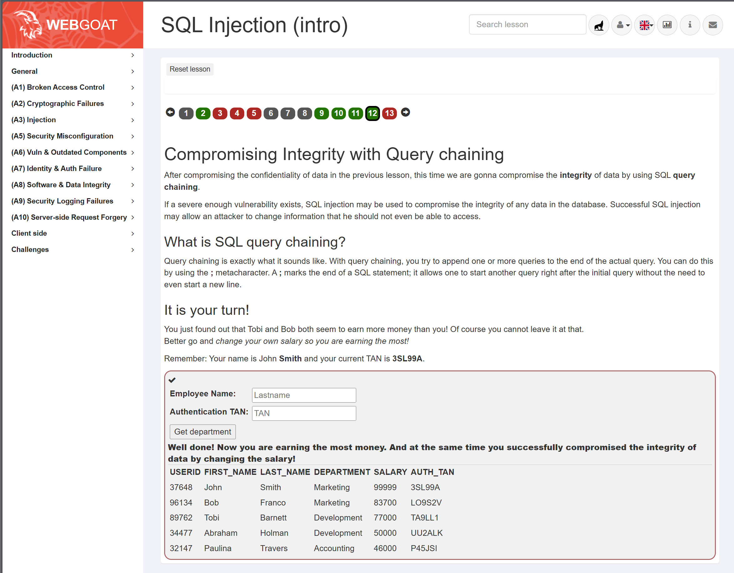The height and width of the screenshot is (573, 734).
Task: Open the report card chart icon
Action: pos(667,25)
